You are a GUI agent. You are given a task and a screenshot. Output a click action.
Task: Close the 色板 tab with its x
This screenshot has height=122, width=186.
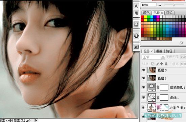click(x=162, y=13)
